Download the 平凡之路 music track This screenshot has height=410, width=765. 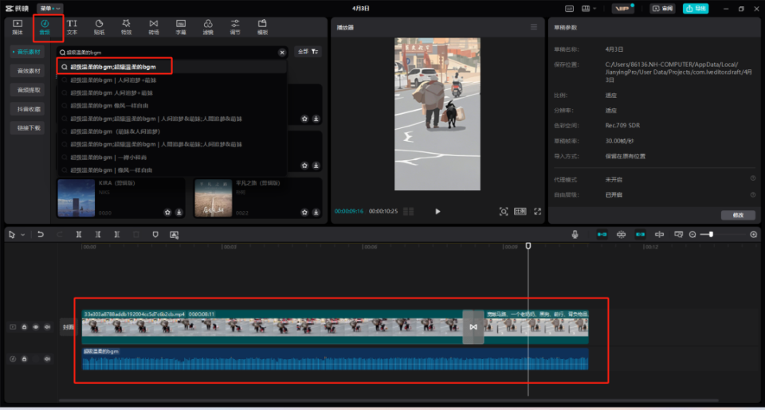click(x=316, y=213)
